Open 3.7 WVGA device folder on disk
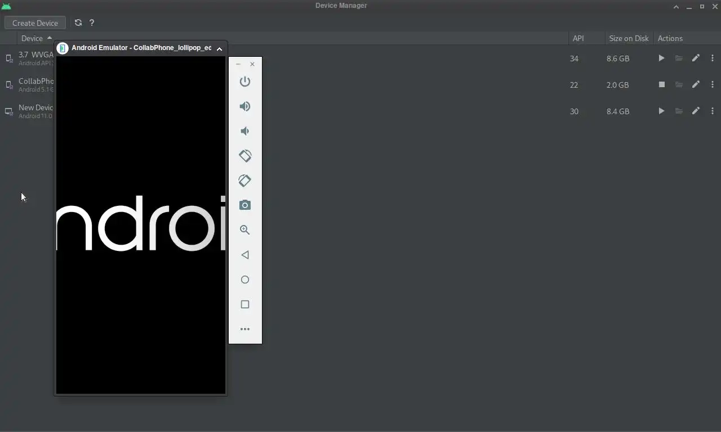 click(679, 58)
